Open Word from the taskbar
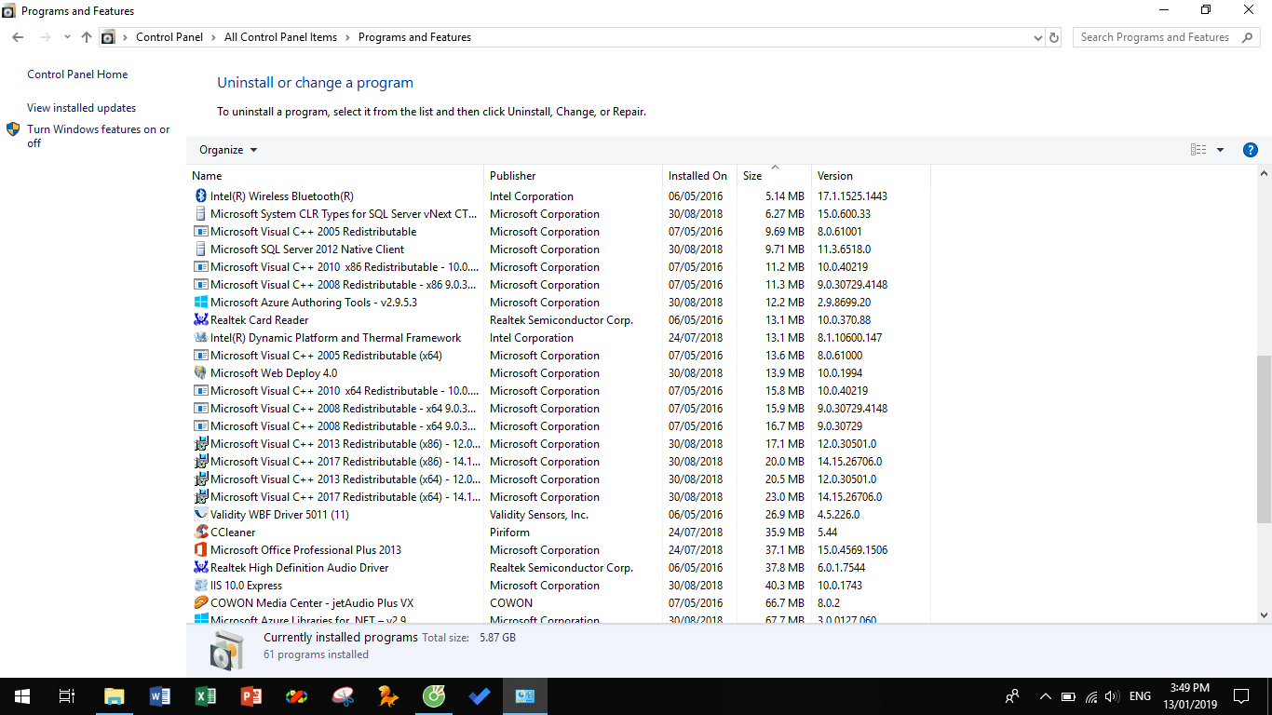Image resolution: width=1272 pixels, height=715 pixels. tap(160, 696)
